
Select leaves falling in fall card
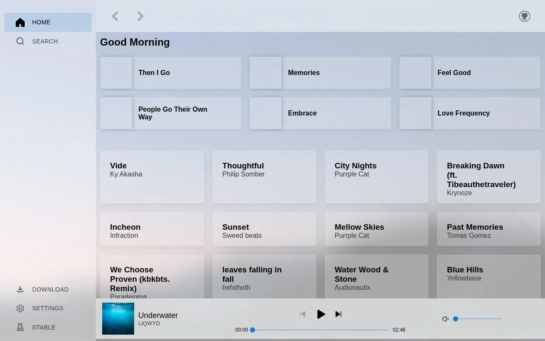(264, 277)
